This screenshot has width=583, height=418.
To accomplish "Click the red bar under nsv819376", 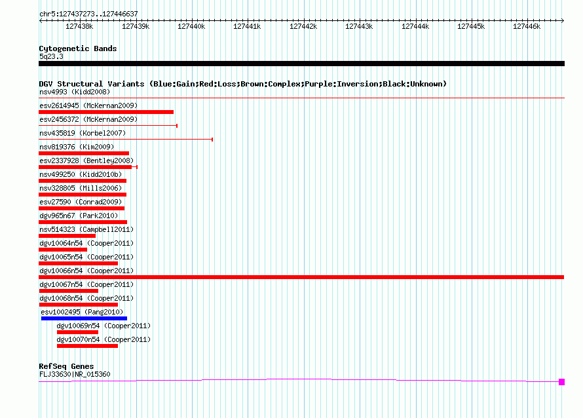I will tap(84, 153).
